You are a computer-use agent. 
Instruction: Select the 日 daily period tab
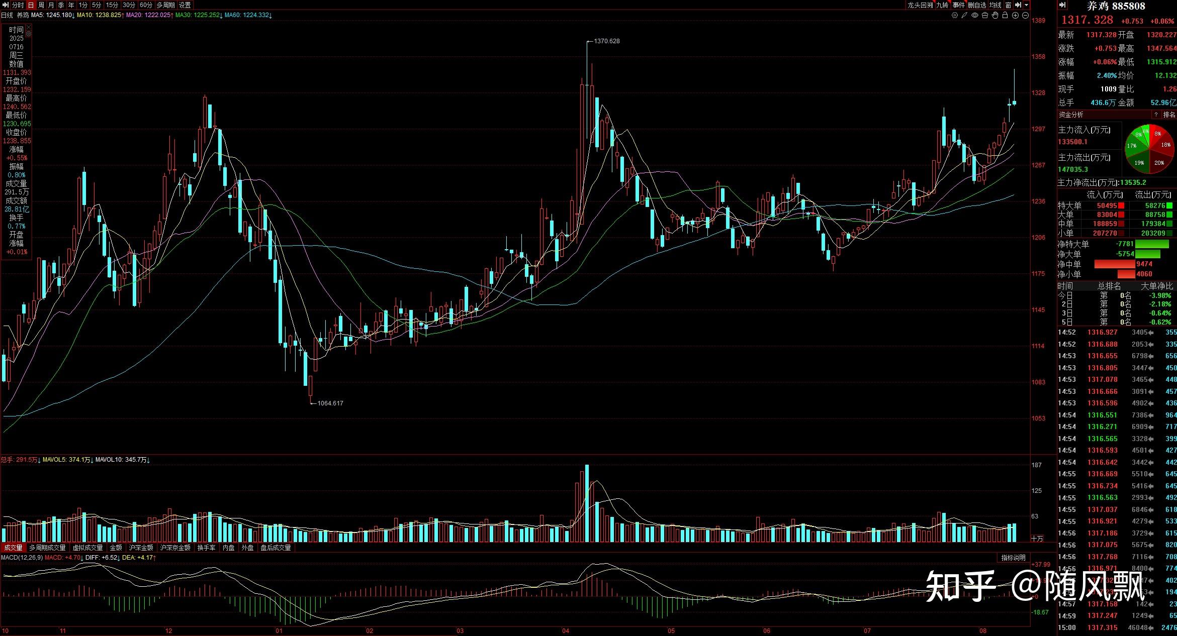point(31,5)
